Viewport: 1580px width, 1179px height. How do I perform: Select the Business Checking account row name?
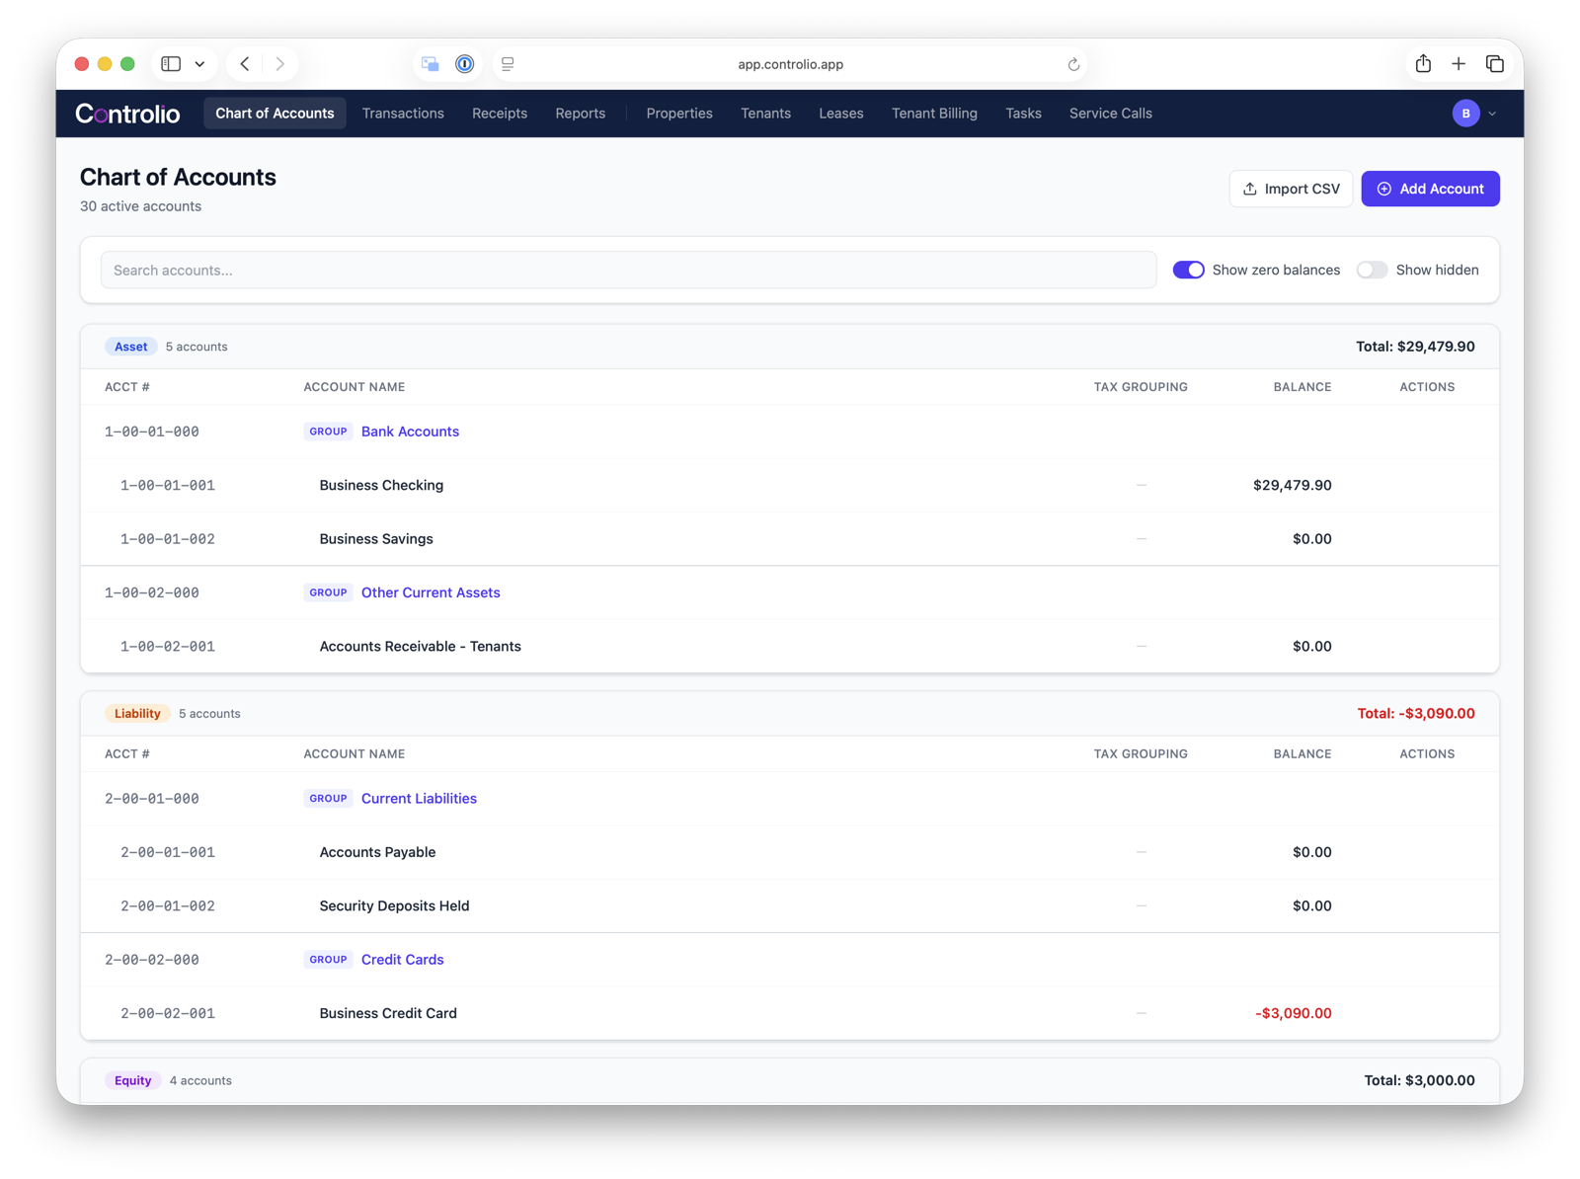[x=381, y=485]
